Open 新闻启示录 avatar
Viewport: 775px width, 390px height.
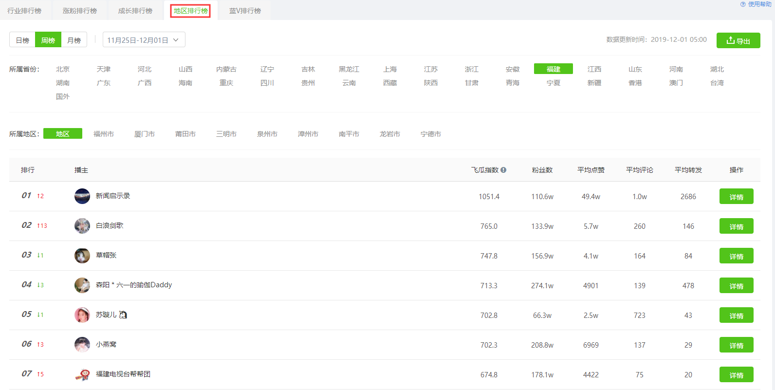tap(82, 196)
